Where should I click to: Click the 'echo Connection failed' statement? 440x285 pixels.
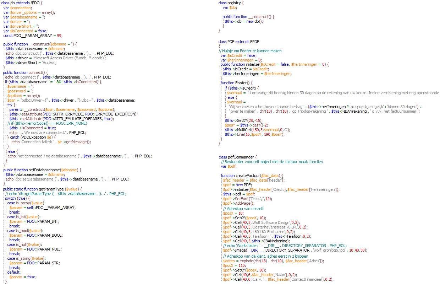pos(51,142)
